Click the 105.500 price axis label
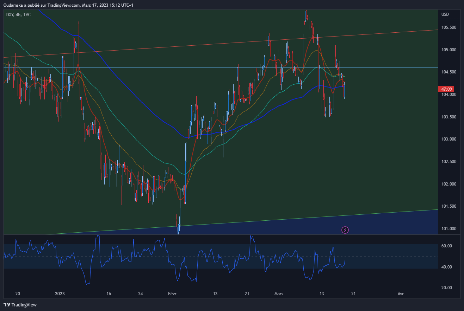This screenshot has width=464, height=311. (x=448, y=27)
